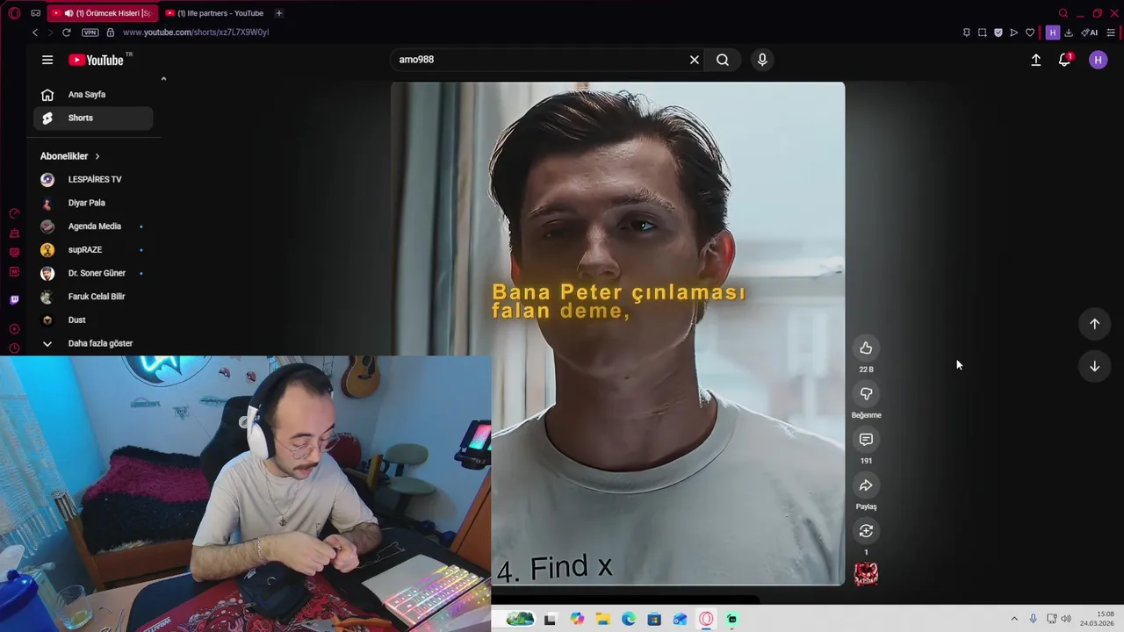Open the YouTube account avatar menu
The height and width of the screenshot is (632, 1124).
(1098, 60)
